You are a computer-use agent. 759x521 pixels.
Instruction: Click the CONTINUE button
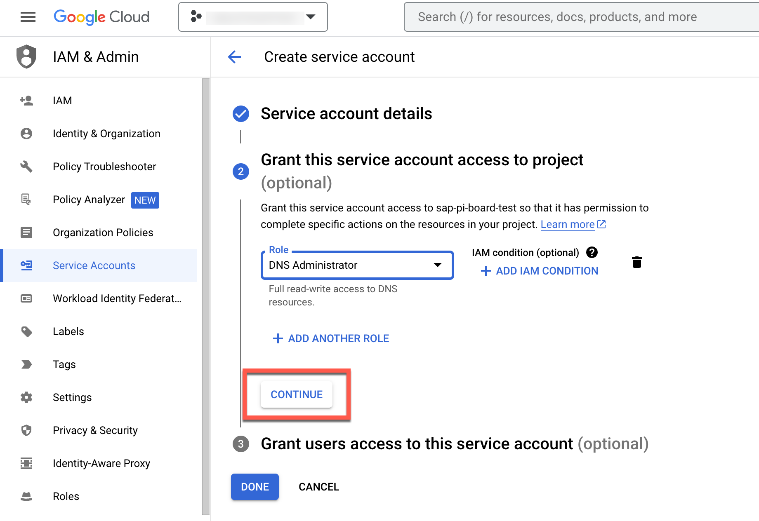tap(297, 394)
